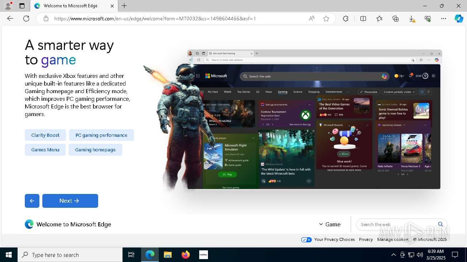
Task: Refresh the current page
Action: click(26, 19)
